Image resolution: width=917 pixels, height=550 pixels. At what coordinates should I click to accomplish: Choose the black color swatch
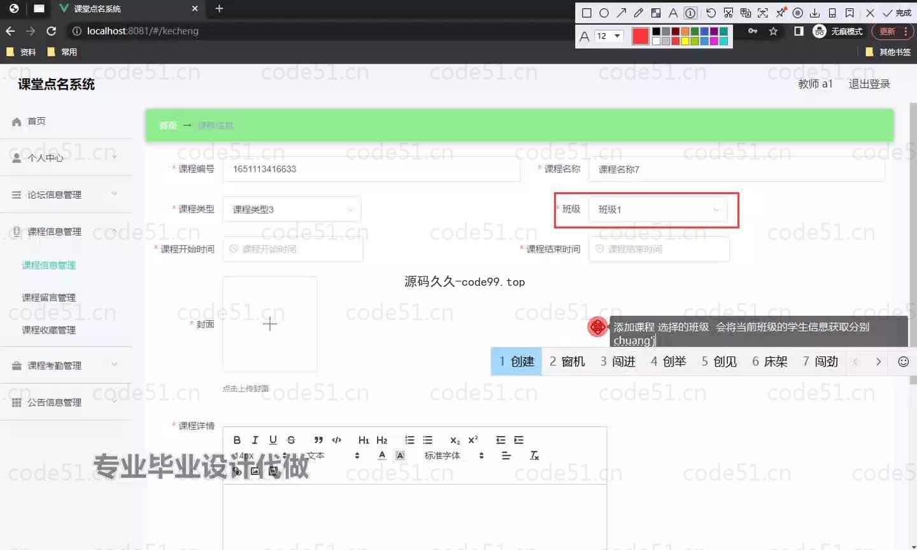[x=656, y=31]
